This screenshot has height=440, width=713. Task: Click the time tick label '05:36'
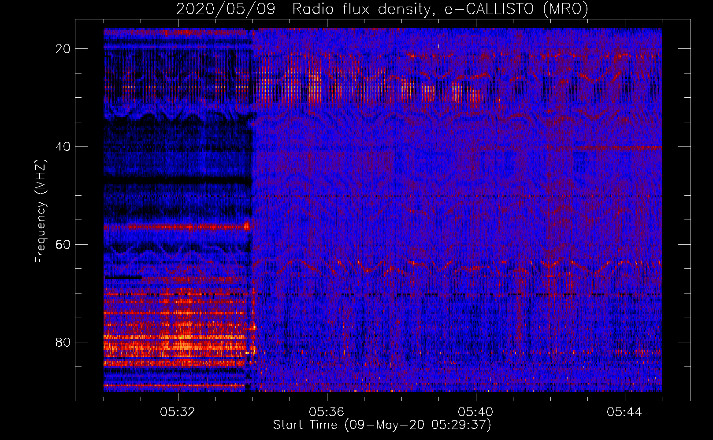pyautogui.click(x=327, y=412)
